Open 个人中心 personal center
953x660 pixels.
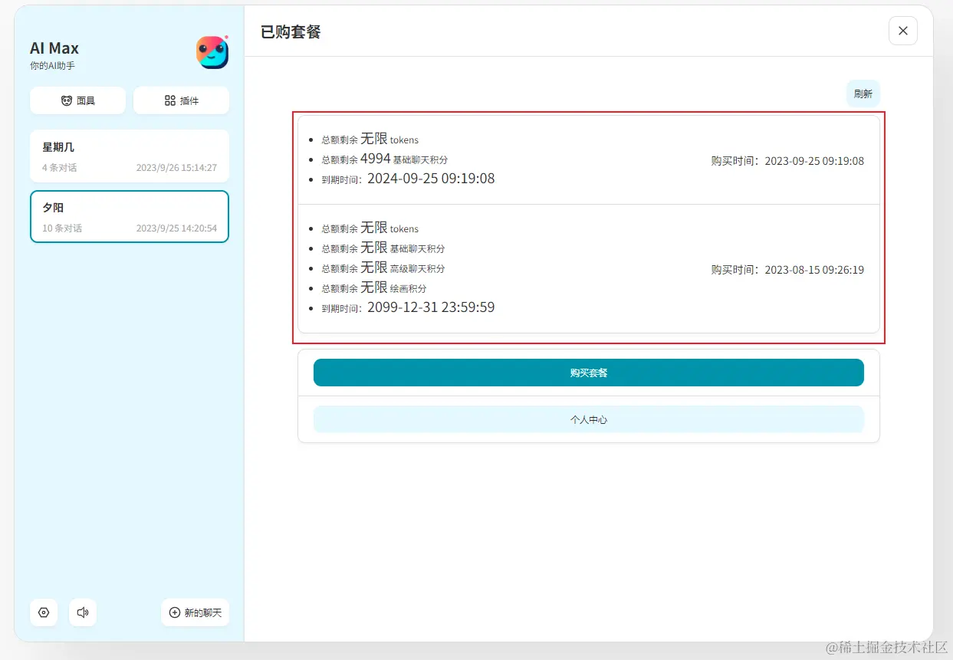point(588,419)
